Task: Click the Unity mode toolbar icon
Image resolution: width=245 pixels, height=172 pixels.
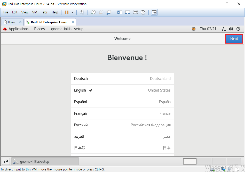Action: pos(143,12)
